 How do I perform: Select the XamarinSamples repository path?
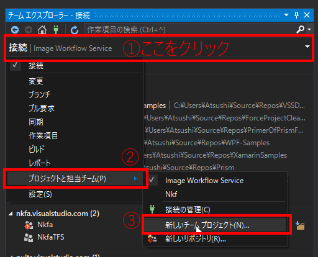pyautogui.click(x=216, y=155)
